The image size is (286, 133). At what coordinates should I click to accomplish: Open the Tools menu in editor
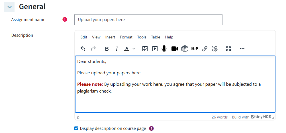[x=142, y=37]
